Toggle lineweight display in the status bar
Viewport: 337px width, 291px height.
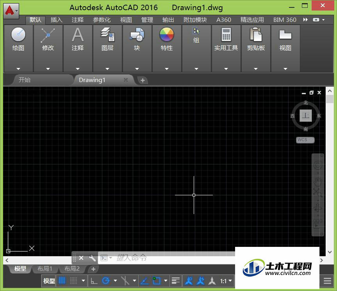coord(176,281)
